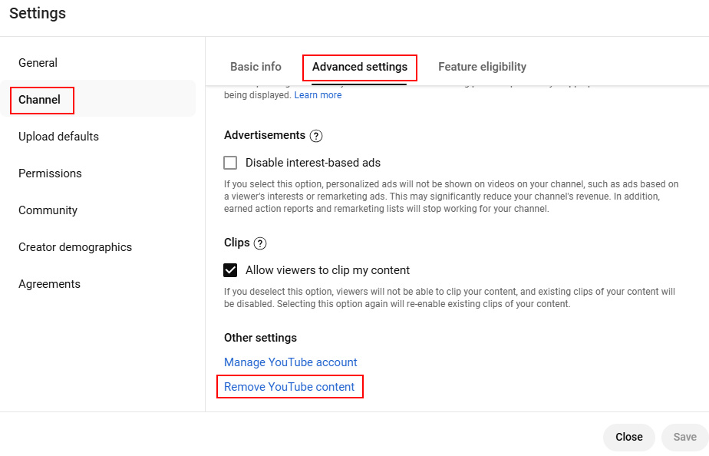The image size is (709, 456).
Task: Click the 'personalized ads will not be shown' description
Action: click(x=451, y=197)
